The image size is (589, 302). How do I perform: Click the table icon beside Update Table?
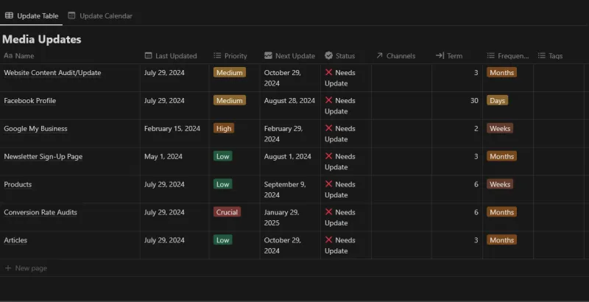point(9,15)
